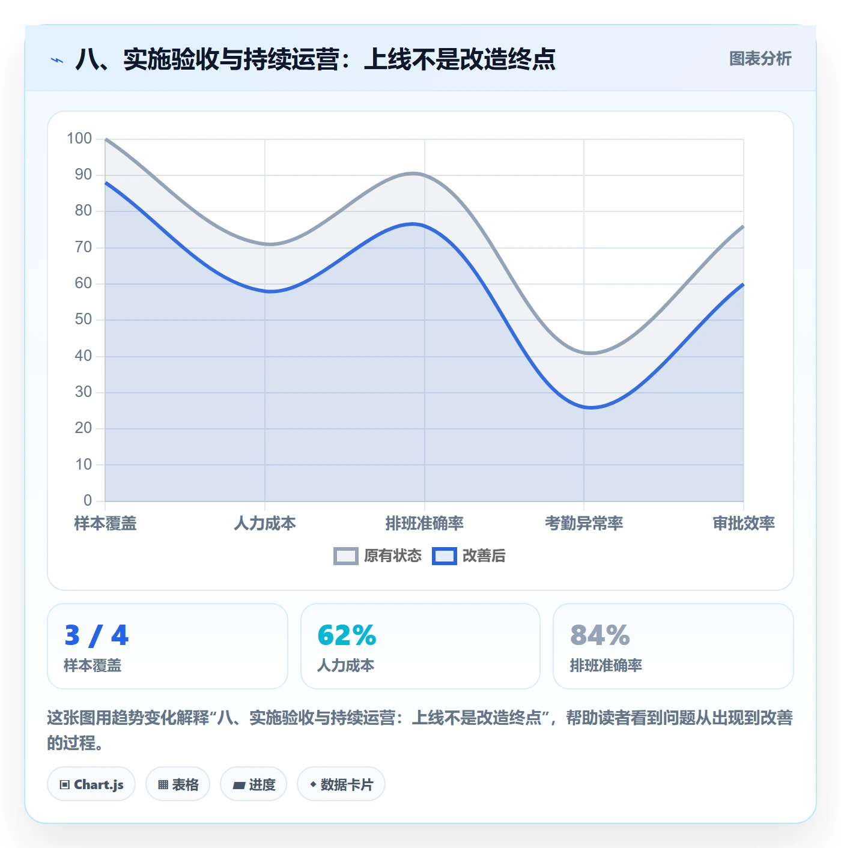
Task: Click the 原有状态 gray legend swatch
Action: pyautogui.click(x=346, y=556)
